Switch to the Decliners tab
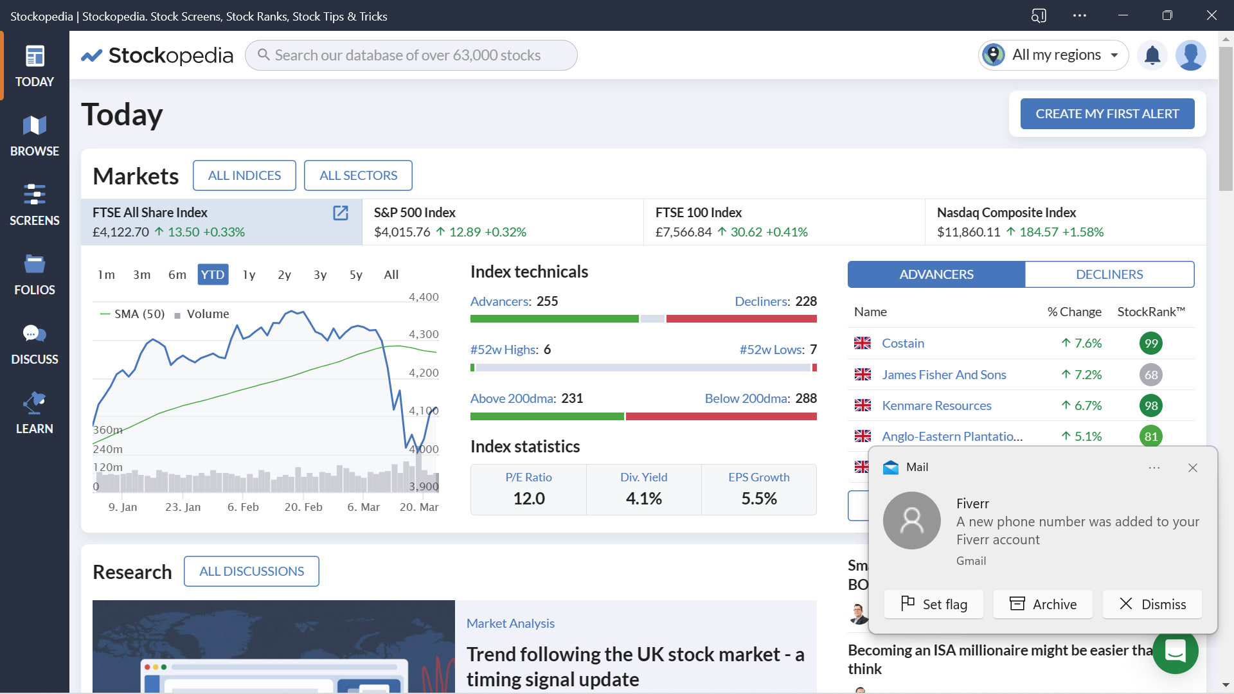 [x=1109, y=274]
